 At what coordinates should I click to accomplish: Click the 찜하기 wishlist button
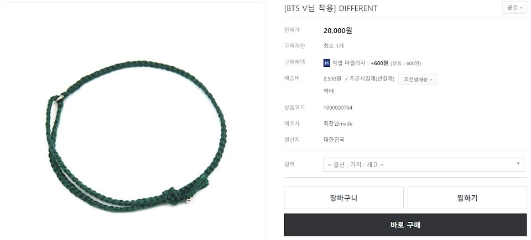467,198
